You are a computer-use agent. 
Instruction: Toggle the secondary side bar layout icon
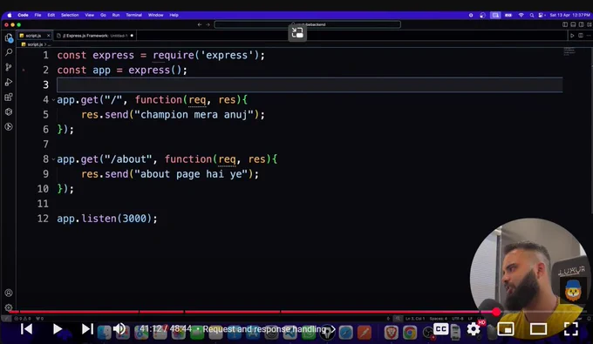[x=582, y=24]
